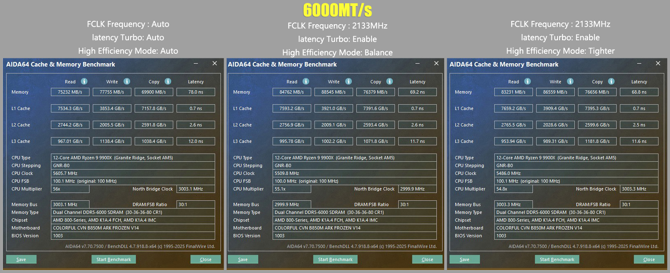Select Memory Latency value 69.2 ns

coord(418,92)
